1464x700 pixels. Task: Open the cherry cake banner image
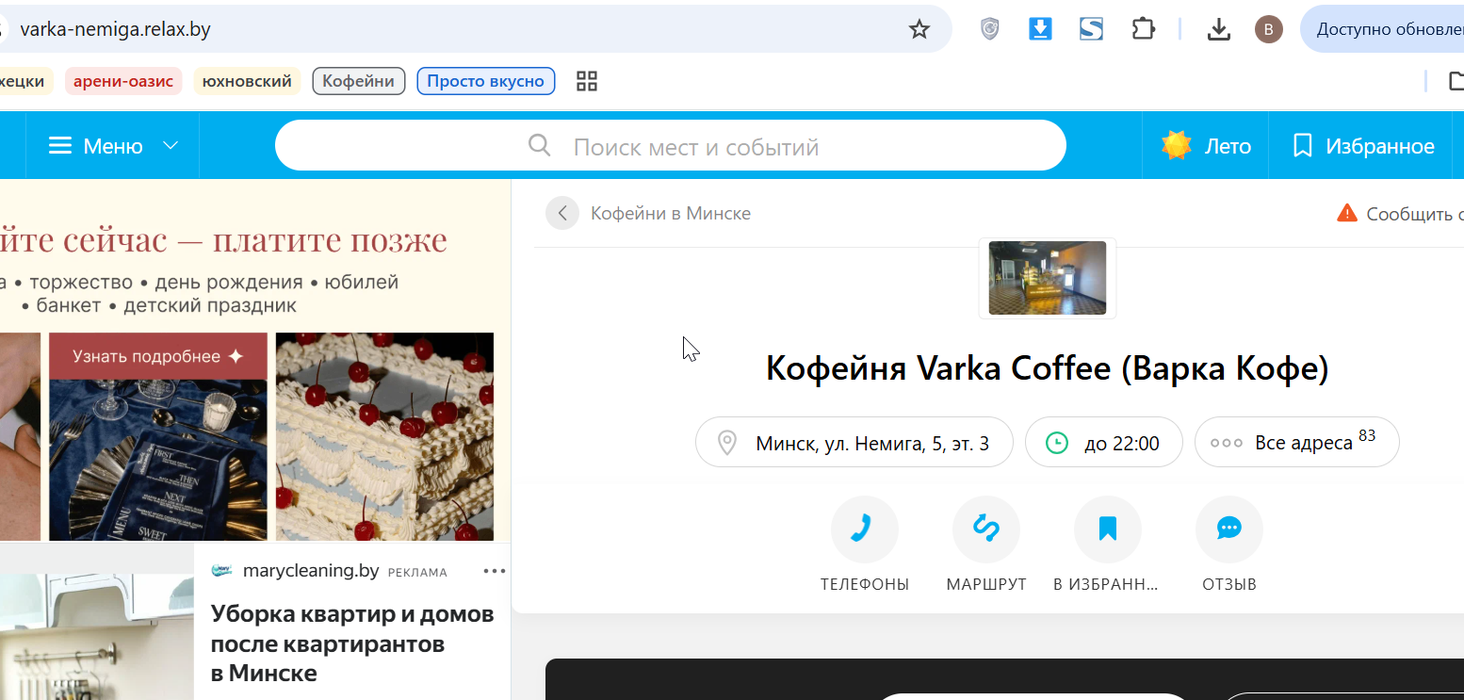384,437
